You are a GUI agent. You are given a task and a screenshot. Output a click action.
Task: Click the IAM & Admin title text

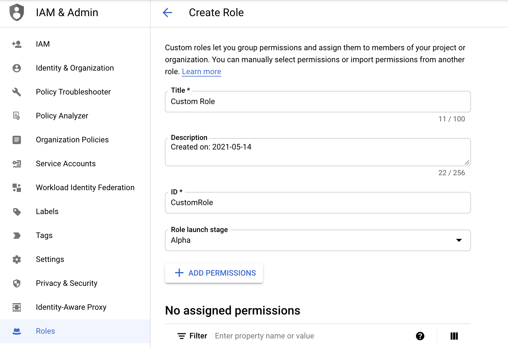pyautogui.click(x=67, y=13)
